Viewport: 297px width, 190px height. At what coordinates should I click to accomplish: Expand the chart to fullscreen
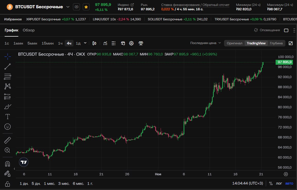coord(291,43)
